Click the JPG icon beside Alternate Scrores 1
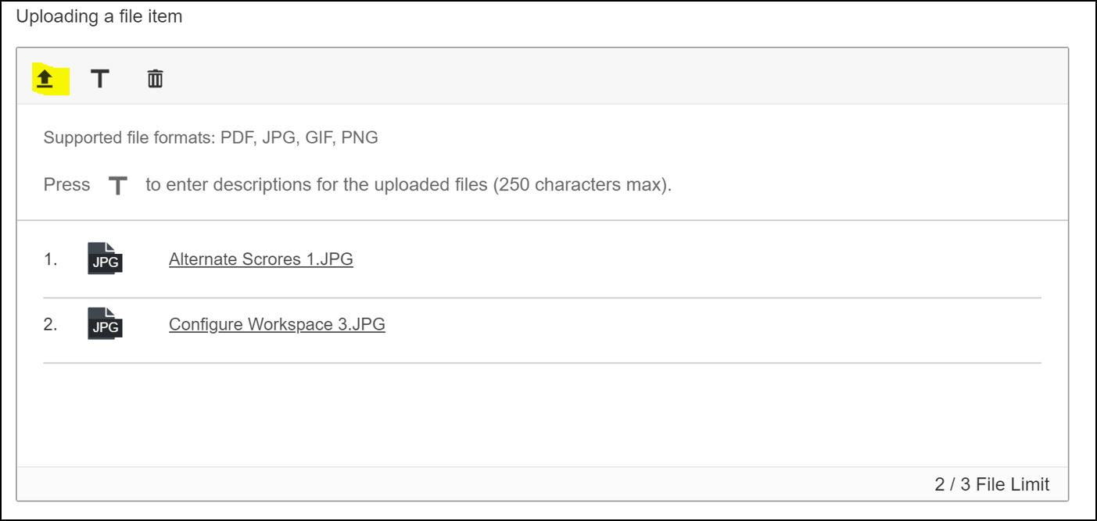Image resolution: width=1097 pixels, height=521 pixels. point(105,259)
